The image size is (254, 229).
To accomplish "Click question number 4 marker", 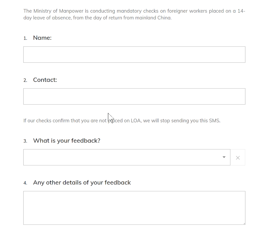I will click(x=25, y=183).
